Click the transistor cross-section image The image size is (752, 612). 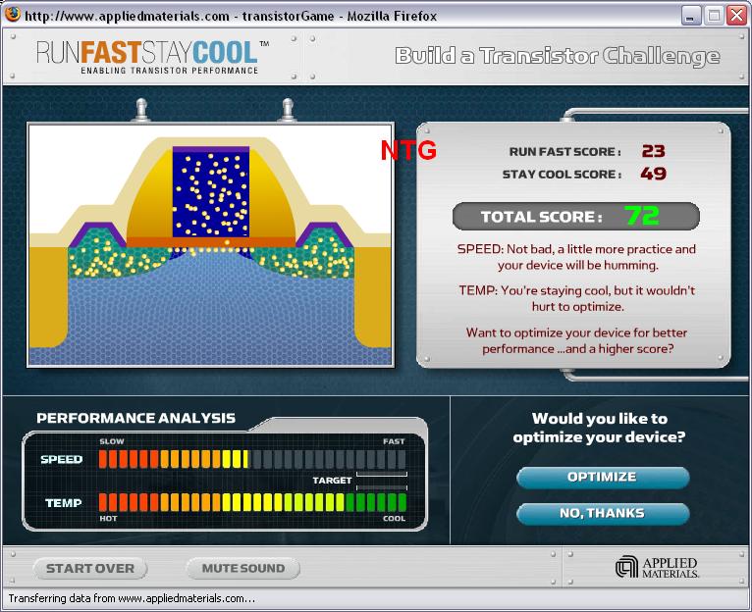click(210, 245)
